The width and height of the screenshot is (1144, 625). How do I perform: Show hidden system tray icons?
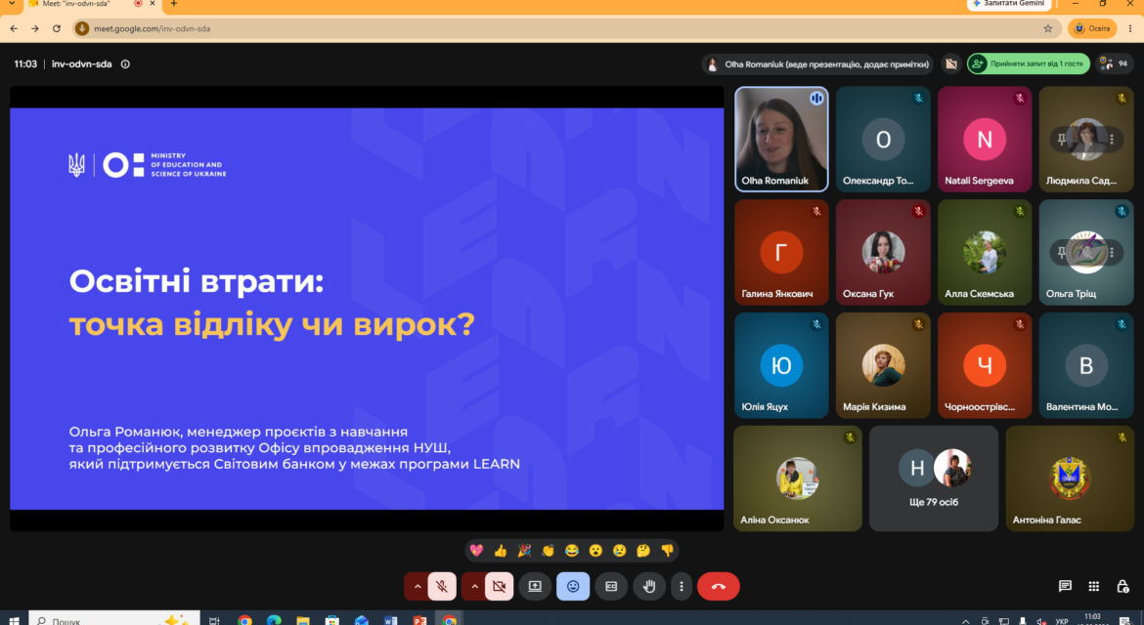(965, 621)
